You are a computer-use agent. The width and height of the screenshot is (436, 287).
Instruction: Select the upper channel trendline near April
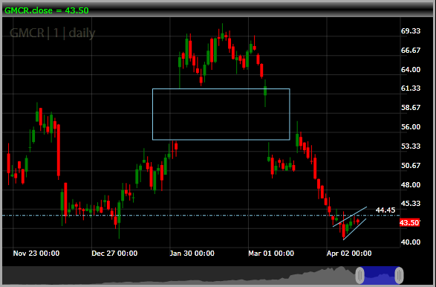pos(350,216)
